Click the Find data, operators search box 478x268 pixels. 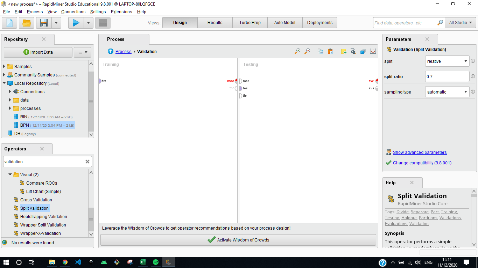tap(405, 23)
